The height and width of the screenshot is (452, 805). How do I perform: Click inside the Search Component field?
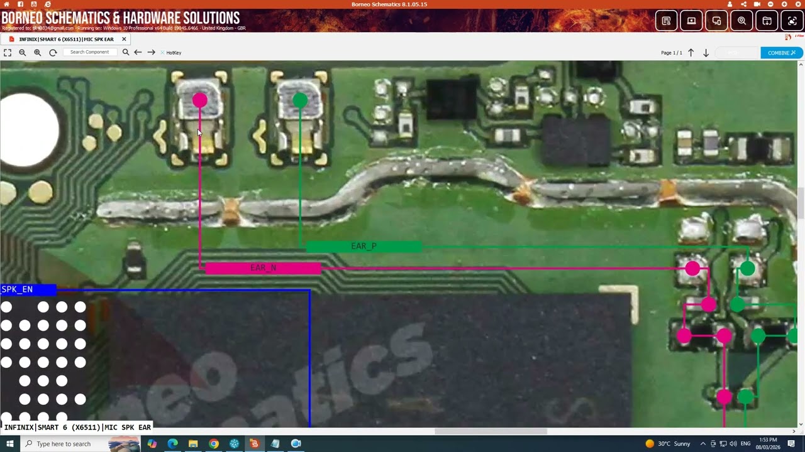click(x=90, y=52)
